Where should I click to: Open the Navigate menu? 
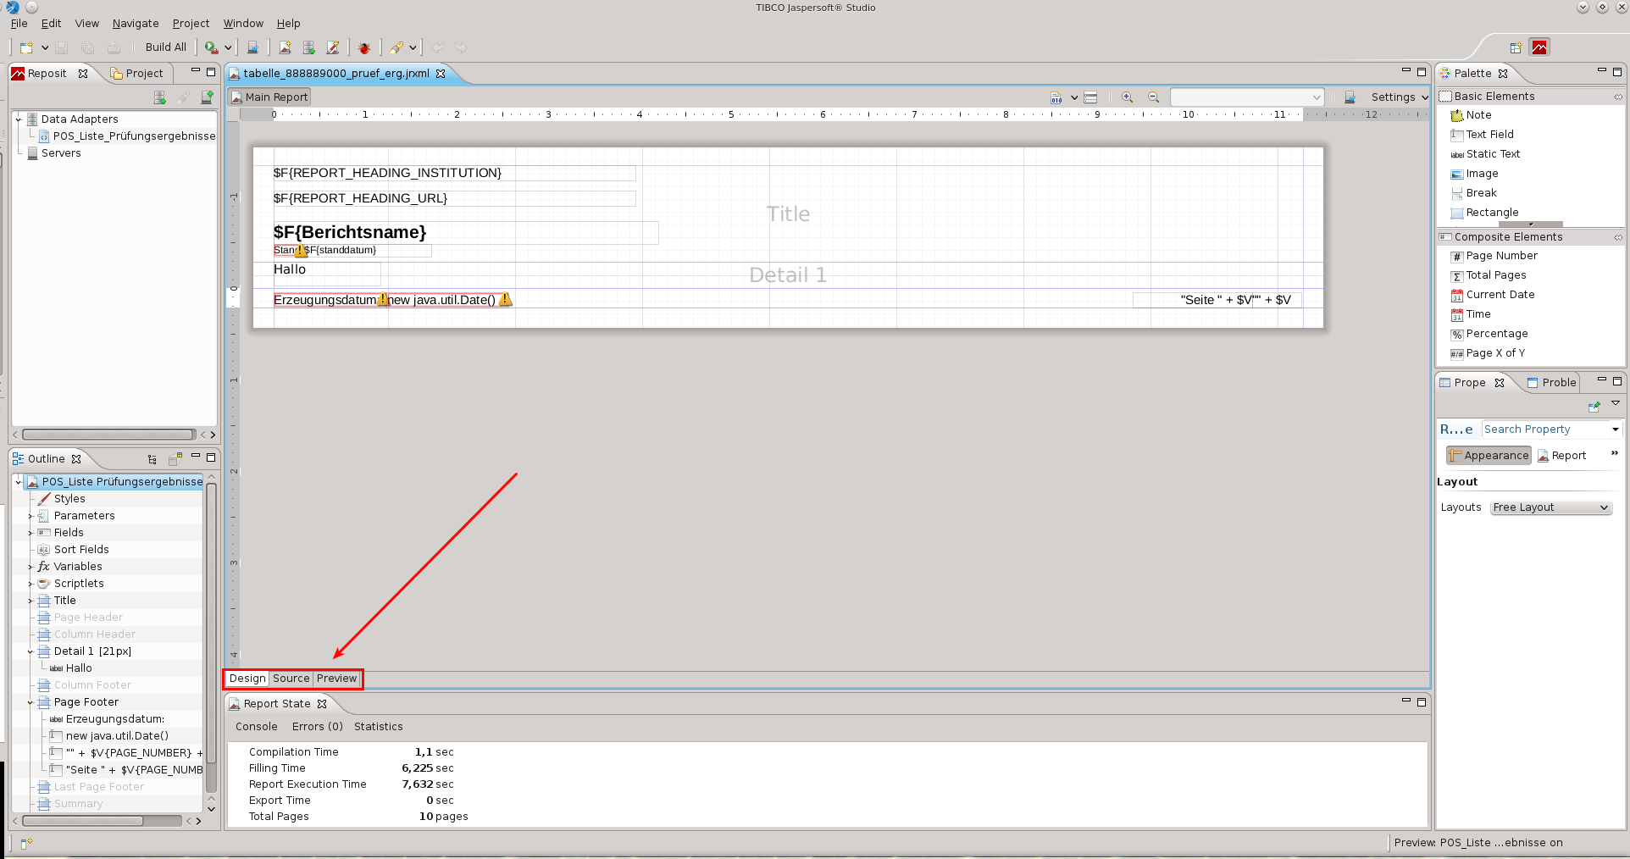tap(136, 24)
